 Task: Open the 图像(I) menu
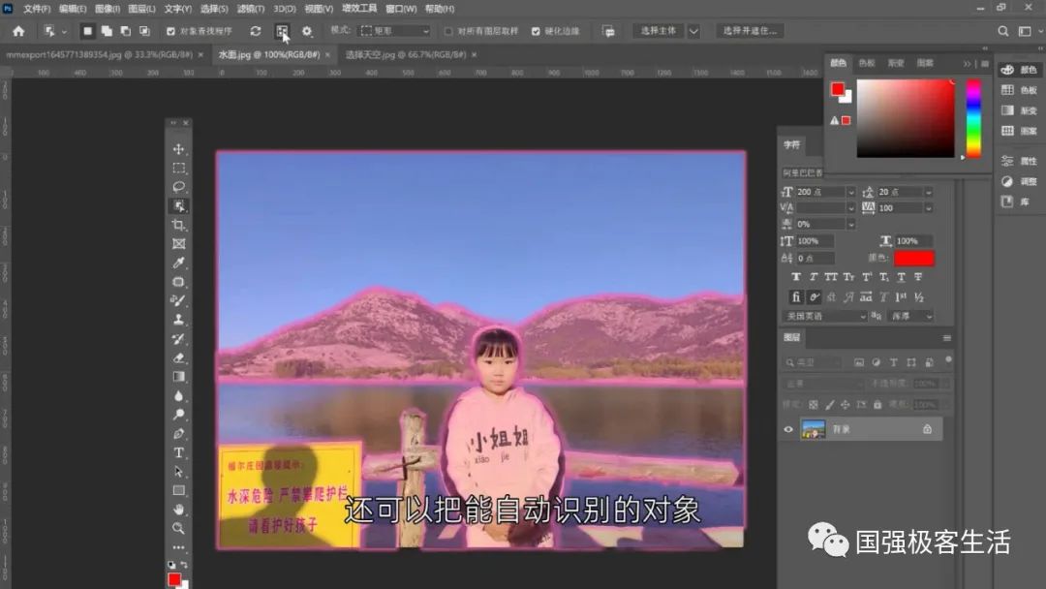click(x=108, y=9)
